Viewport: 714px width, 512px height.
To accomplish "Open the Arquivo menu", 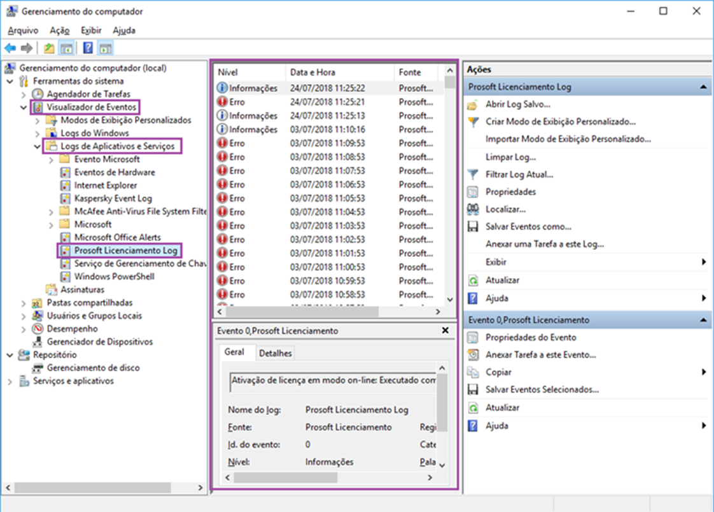I will (23, 31).
